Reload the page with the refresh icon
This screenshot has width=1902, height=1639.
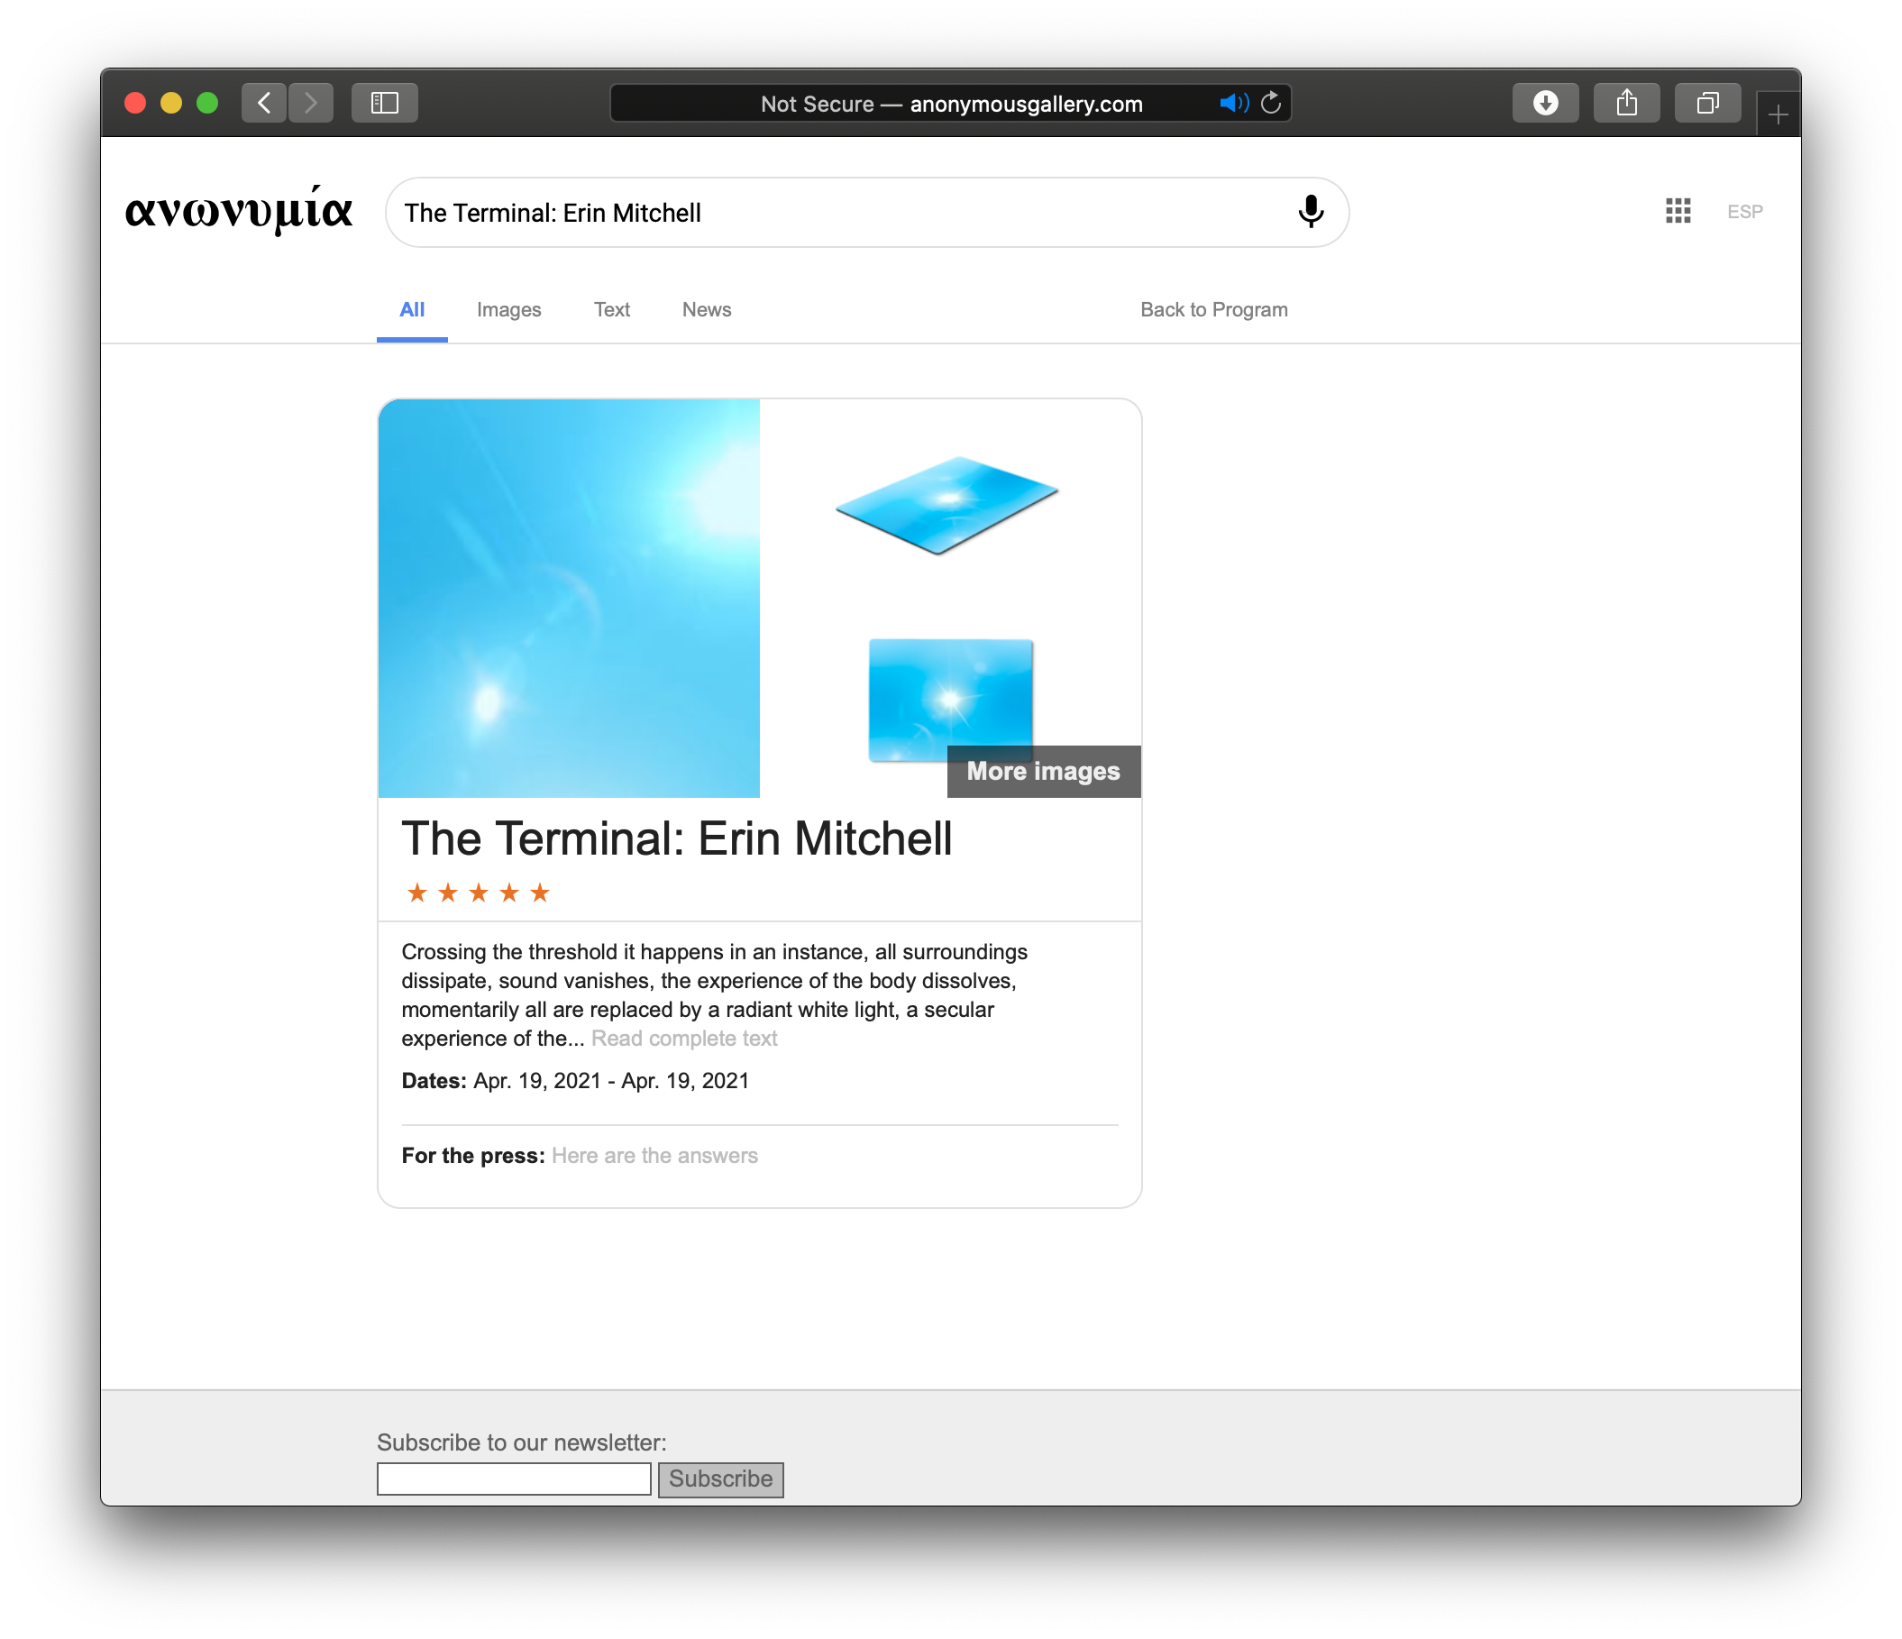click(1271, 103)
